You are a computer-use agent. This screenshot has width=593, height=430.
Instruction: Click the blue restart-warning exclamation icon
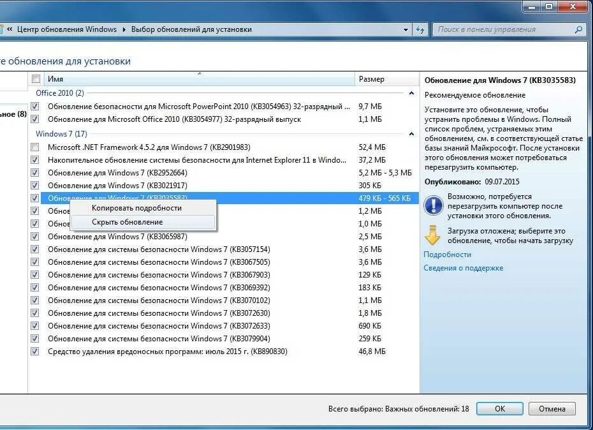coord(433,205)
